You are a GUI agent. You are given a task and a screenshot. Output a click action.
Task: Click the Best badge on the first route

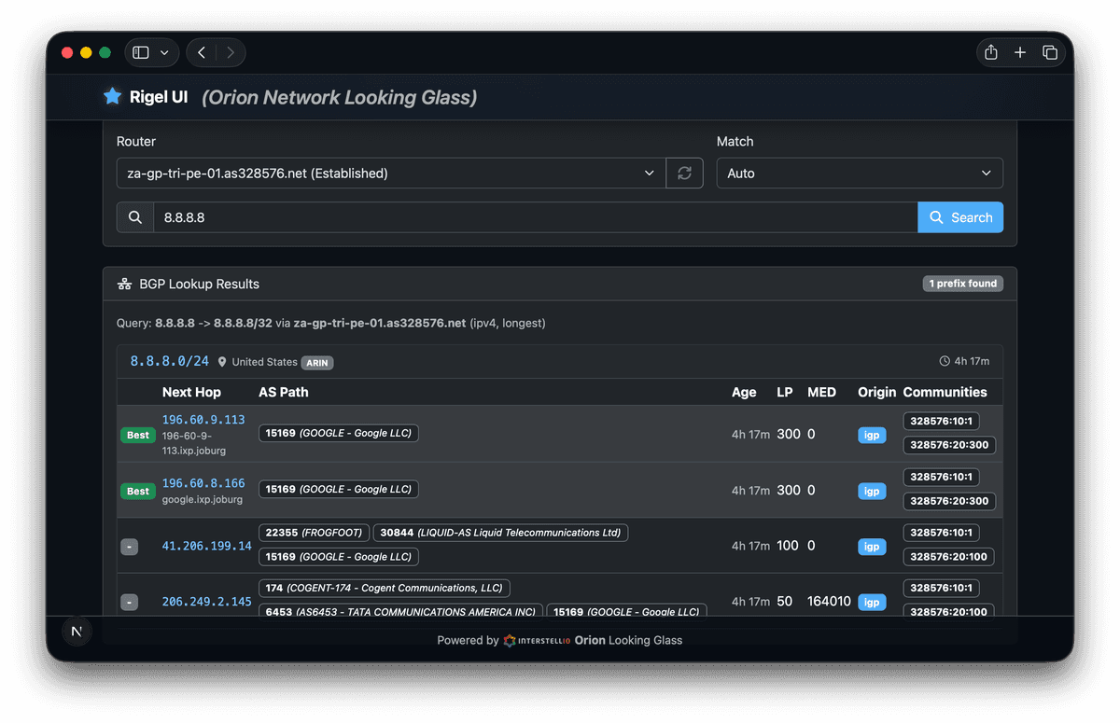tap(137, 435)
